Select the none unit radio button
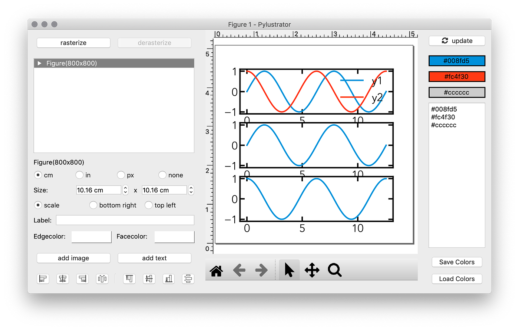Image resolution: width=519 pixels, height=330 pixels. pos(162,175)
